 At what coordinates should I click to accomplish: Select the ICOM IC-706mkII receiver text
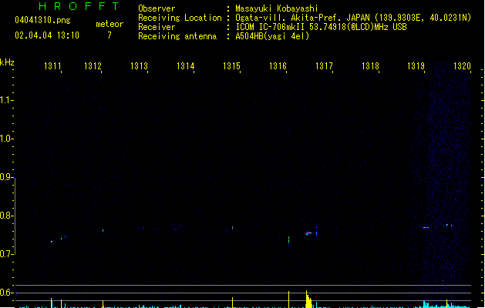(321, 27)
